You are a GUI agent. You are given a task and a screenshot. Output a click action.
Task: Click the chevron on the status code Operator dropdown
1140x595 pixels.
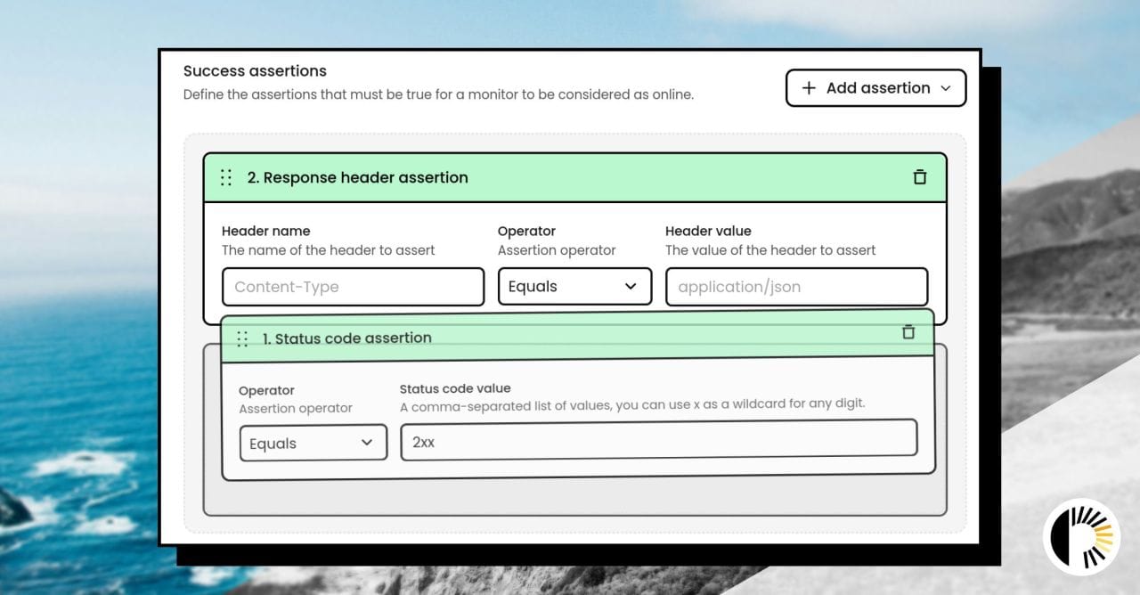[368, 443]
